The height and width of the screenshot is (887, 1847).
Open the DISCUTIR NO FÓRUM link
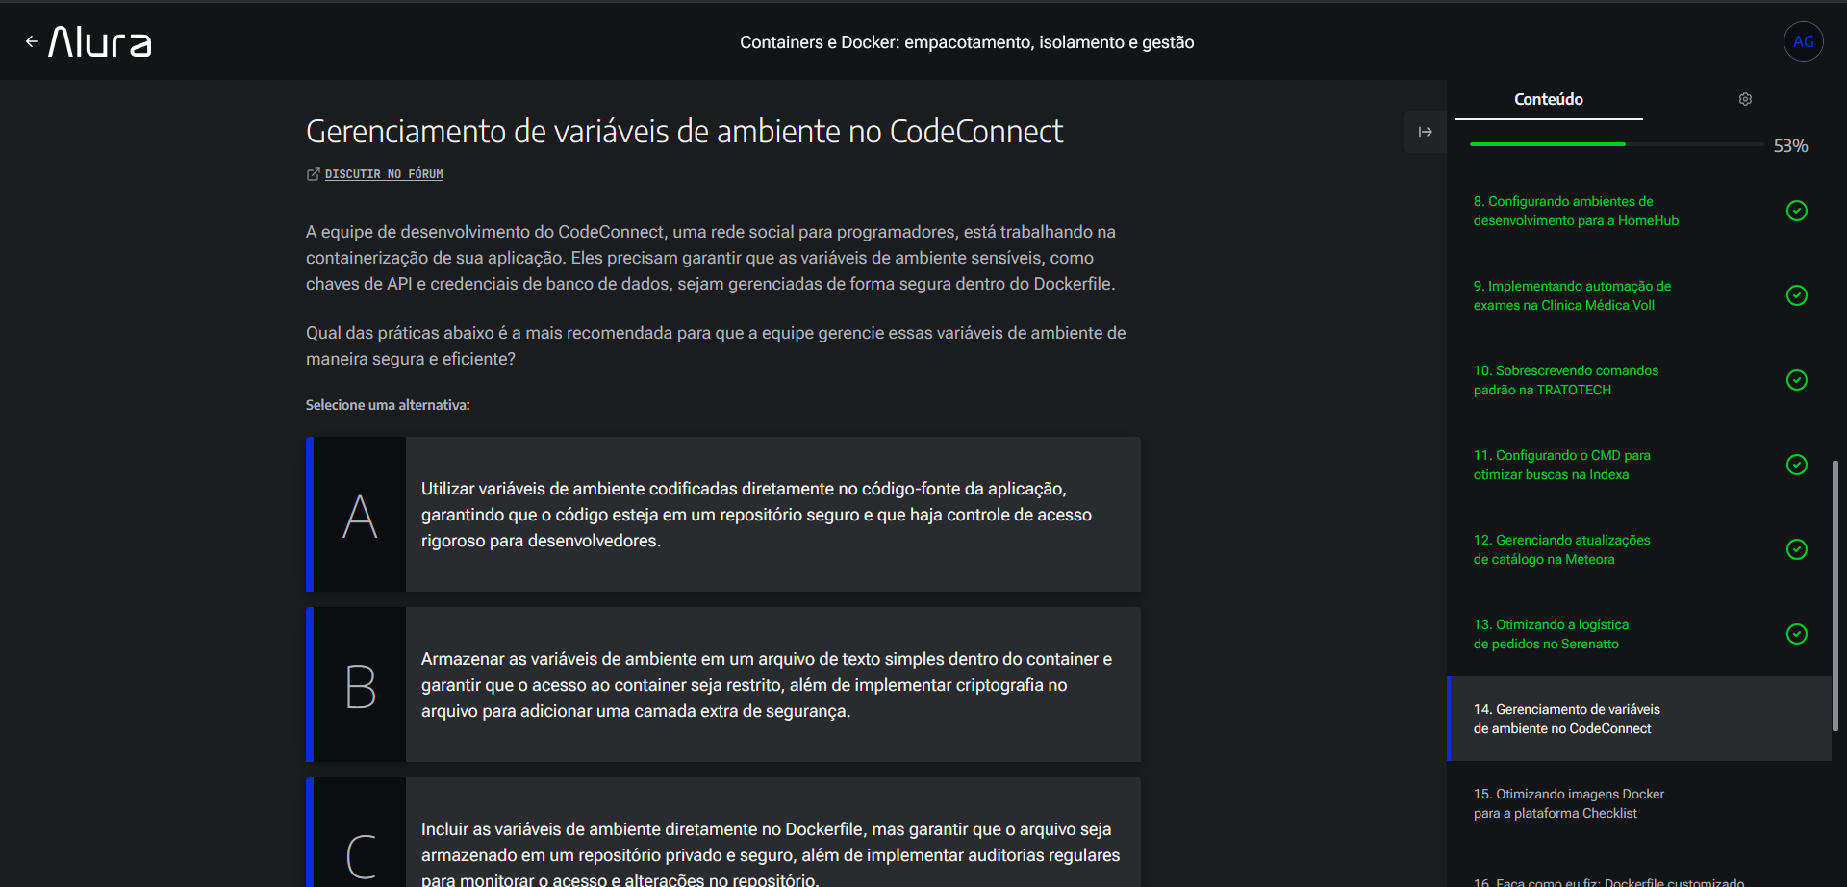[x=384, y=174]
